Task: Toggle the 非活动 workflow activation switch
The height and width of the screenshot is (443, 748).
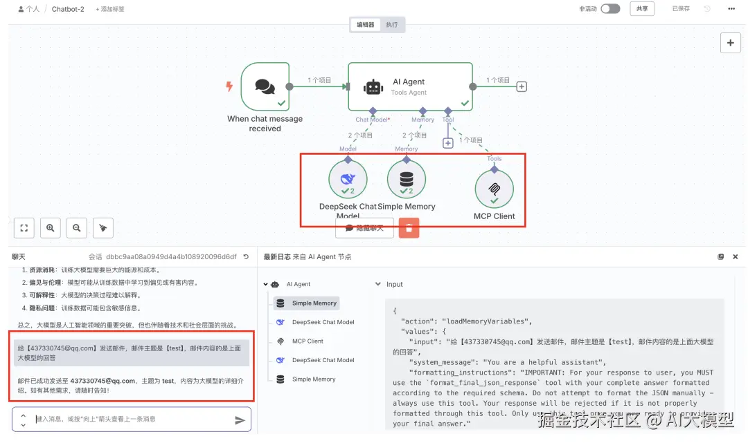Action: click(610, 8)
